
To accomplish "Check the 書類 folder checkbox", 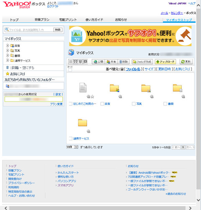I will [x=165, y=104].
